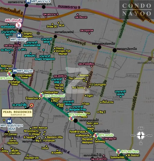The height and width of the screenshot is (161, 154).
Task: Click the ARL Makkasan station icon
Action: [18, 25]
